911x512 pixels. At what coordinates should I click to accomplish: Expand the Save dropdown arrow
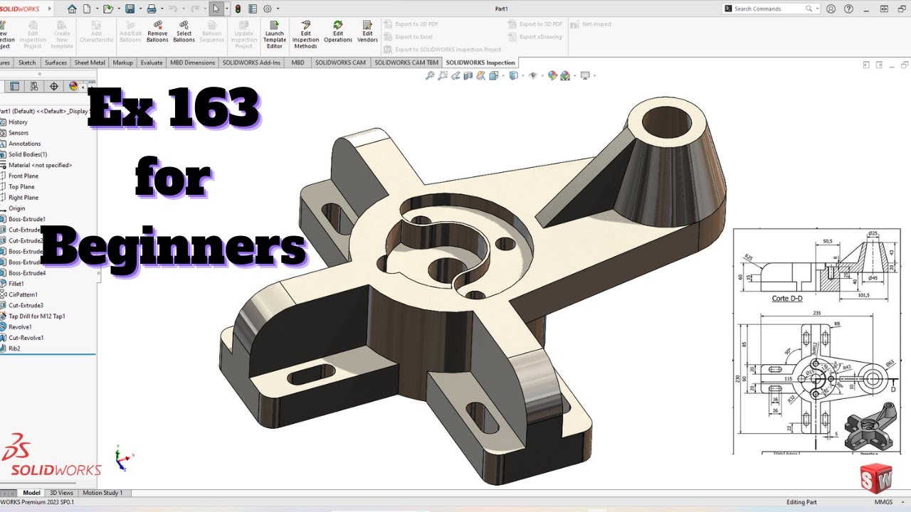pyautogui.click(x=139, y=9)
